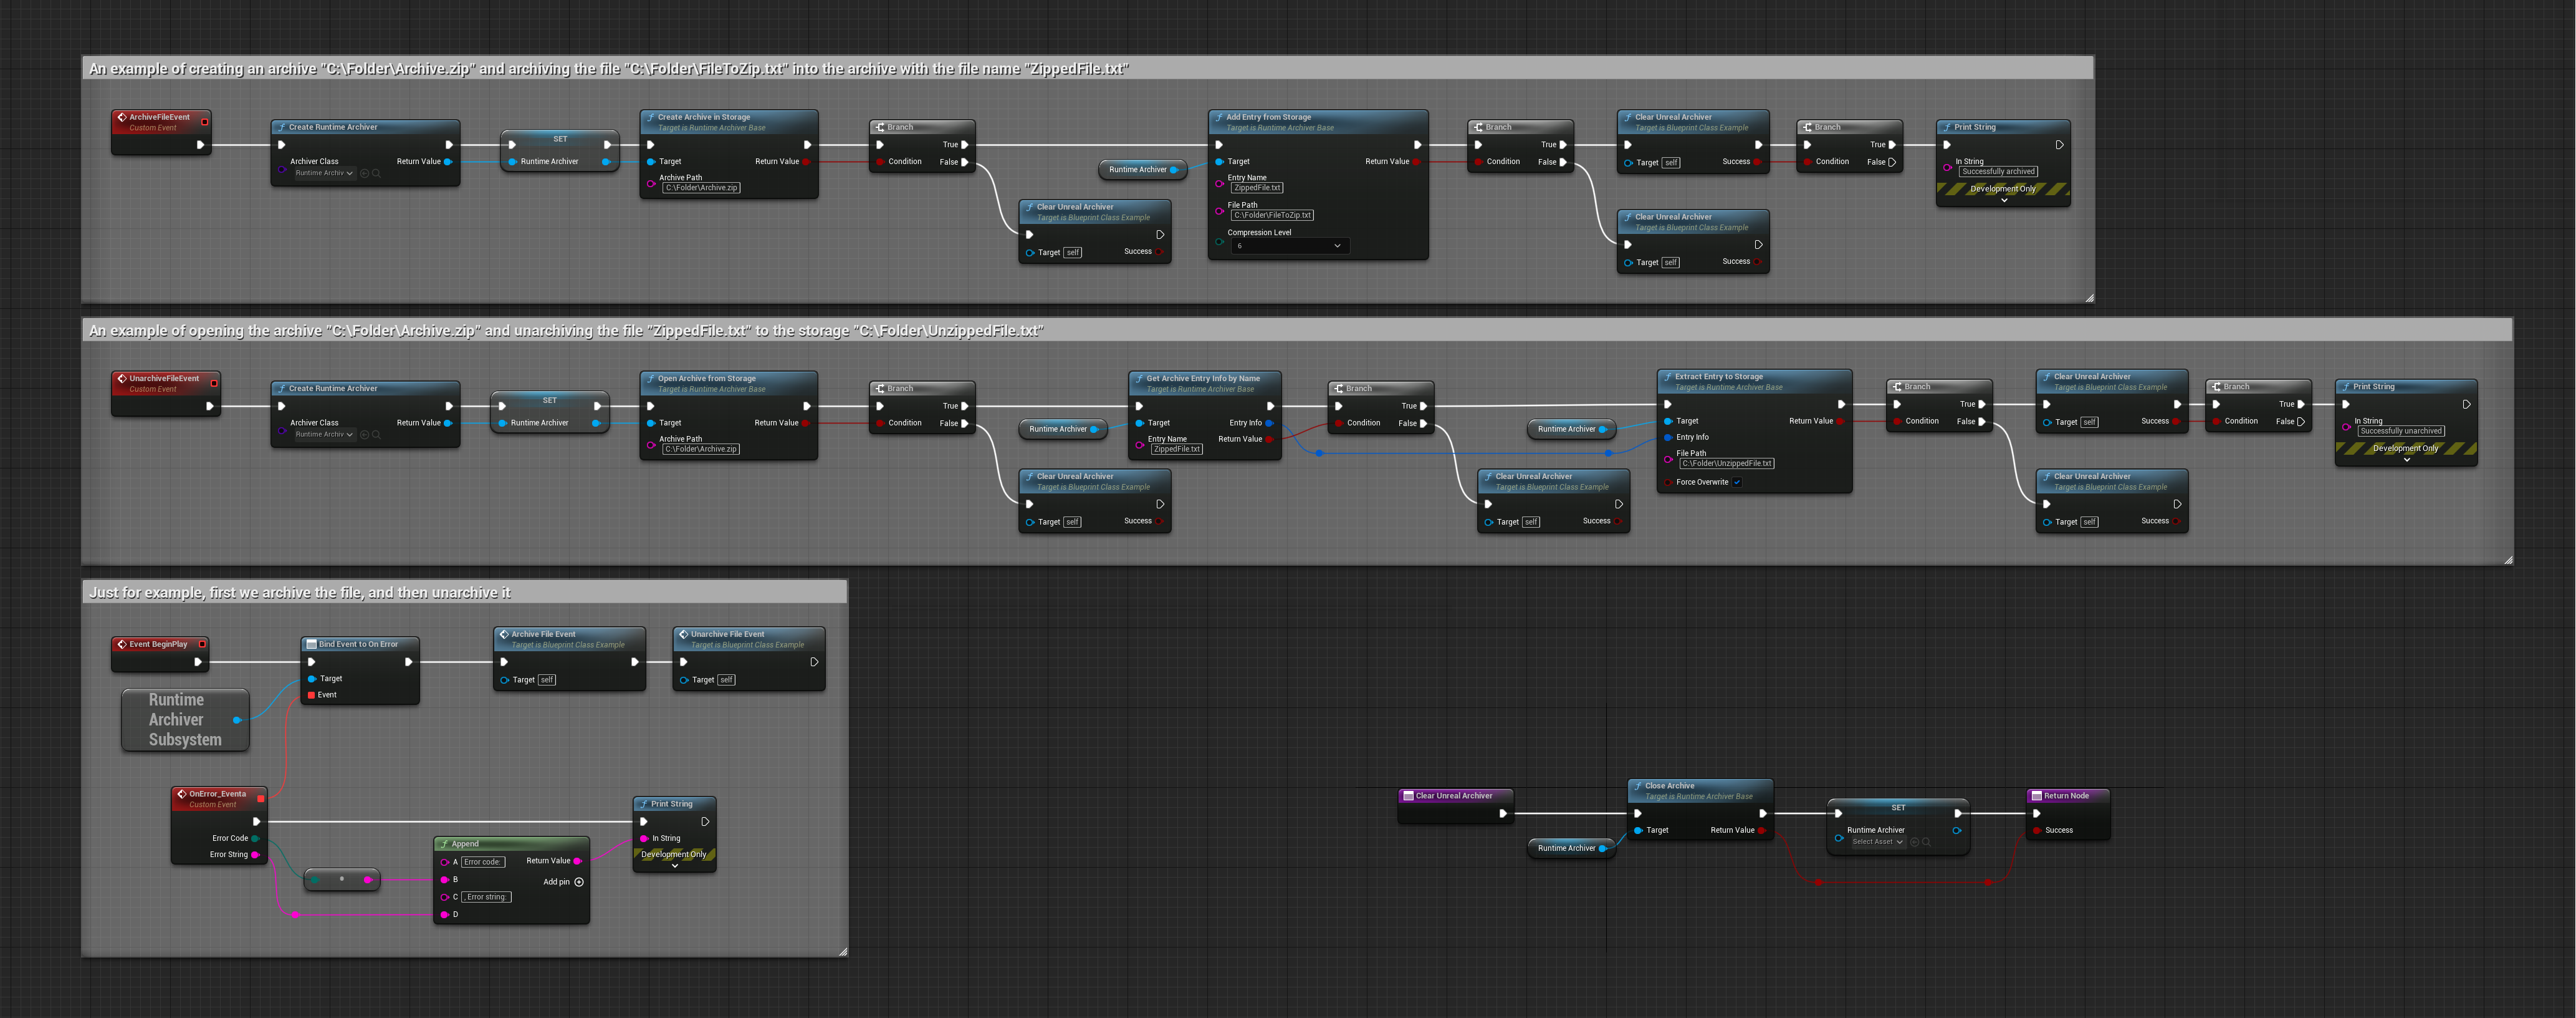Click the red delegate pin on Event BeginPlay
This screenshot has width=2576, height=1018.
[x=202, y=644]
